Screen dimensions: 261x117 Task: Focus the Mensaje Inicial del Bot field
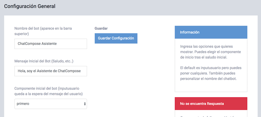click(50, 71)
